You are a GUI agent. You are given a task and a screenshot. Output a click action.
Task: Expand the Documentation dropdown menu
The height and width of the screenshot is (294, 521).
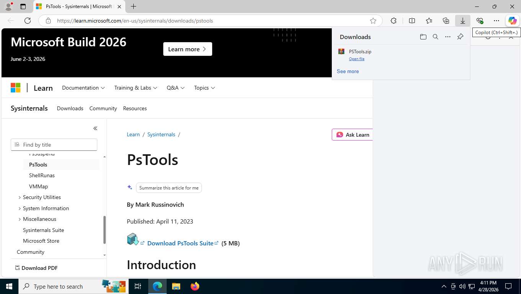[84, 88]
